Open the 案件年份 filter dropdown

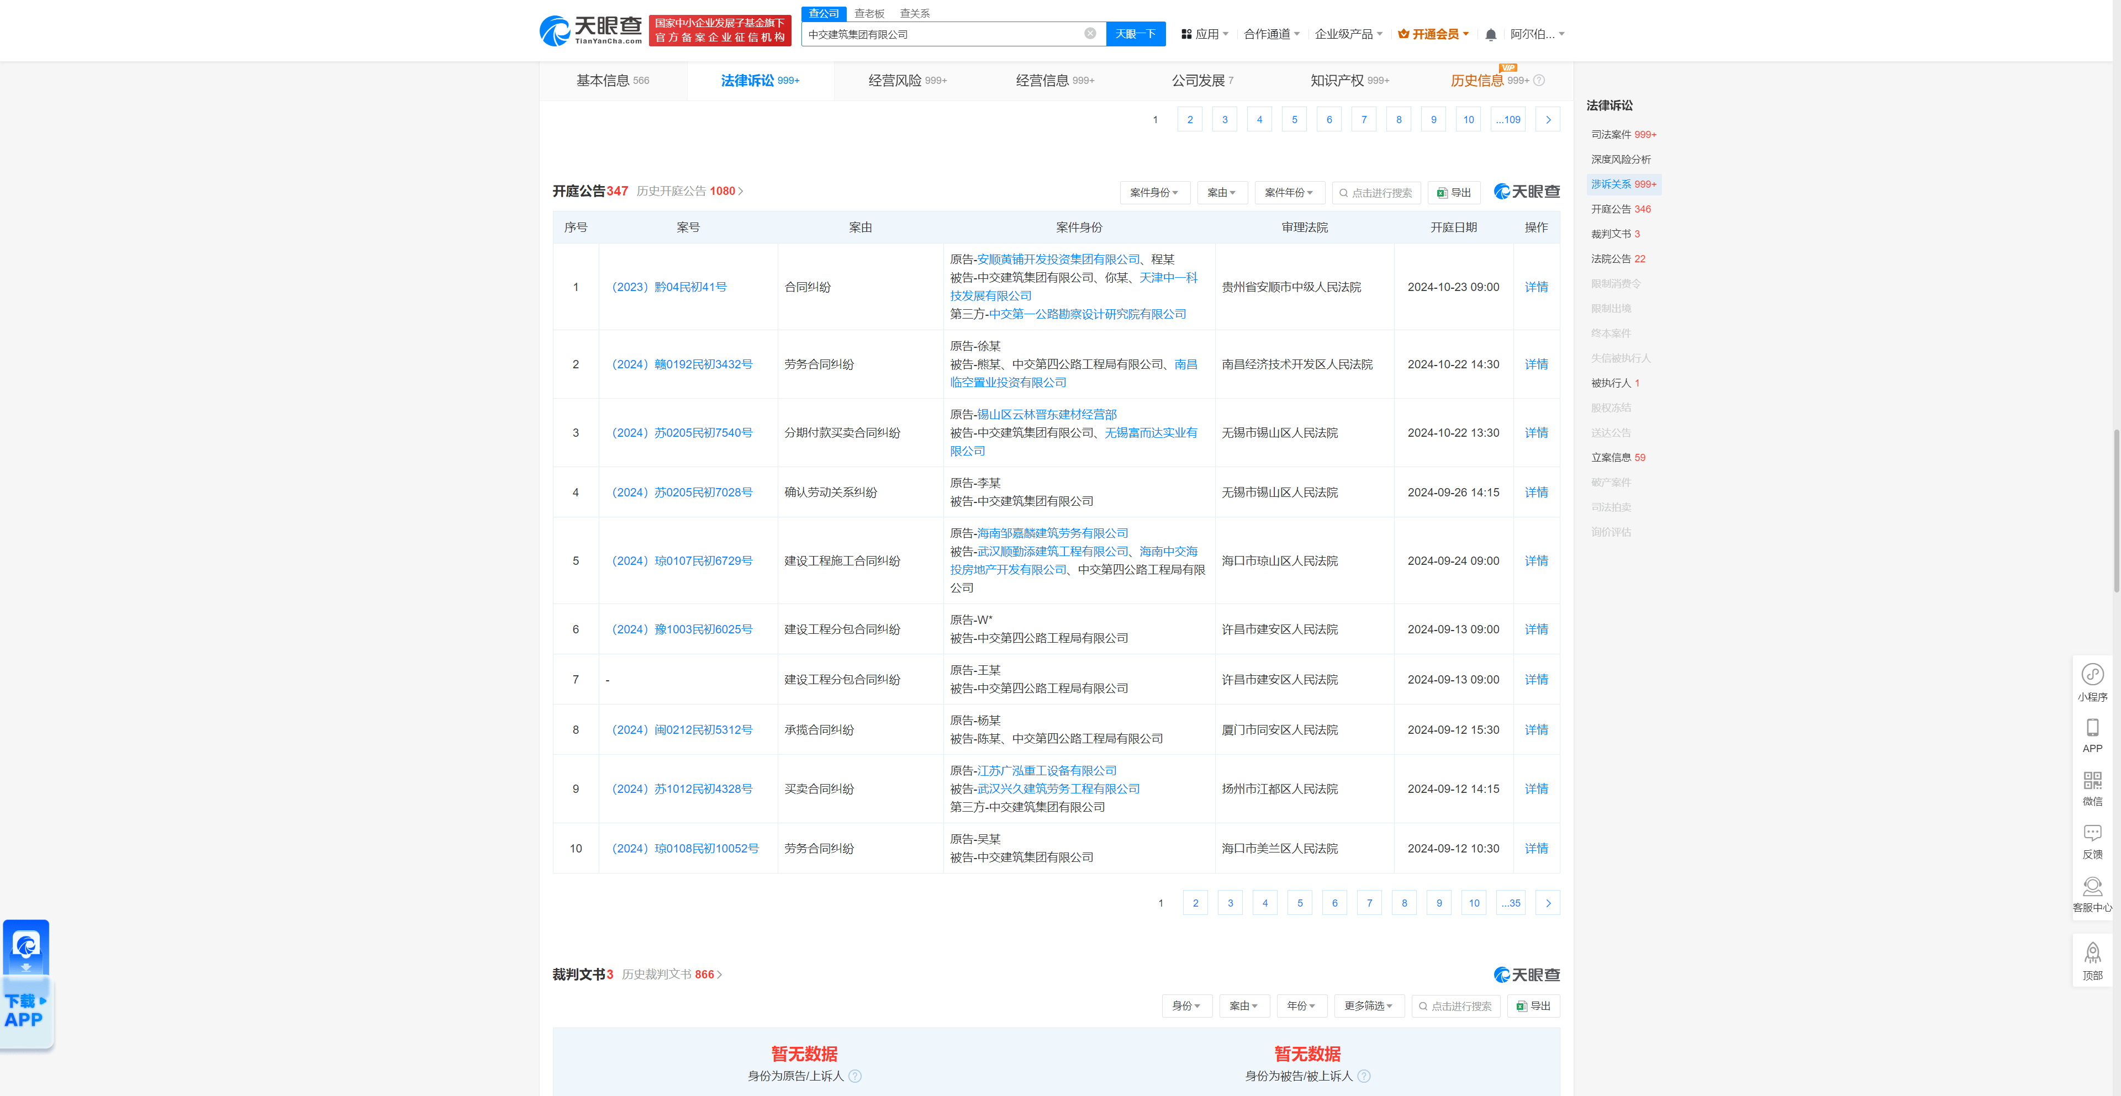(x=1289, y=193)
